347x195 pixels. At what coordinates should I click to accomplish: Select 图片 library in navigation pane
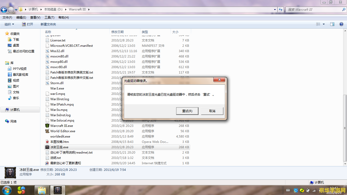(x=16, y=86)
